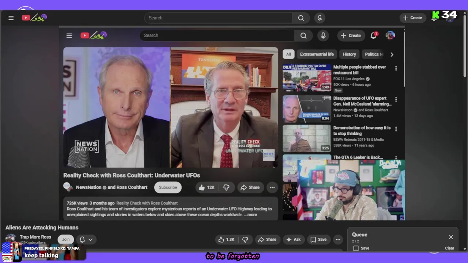Focus the inner Search input field

(217, 35)
